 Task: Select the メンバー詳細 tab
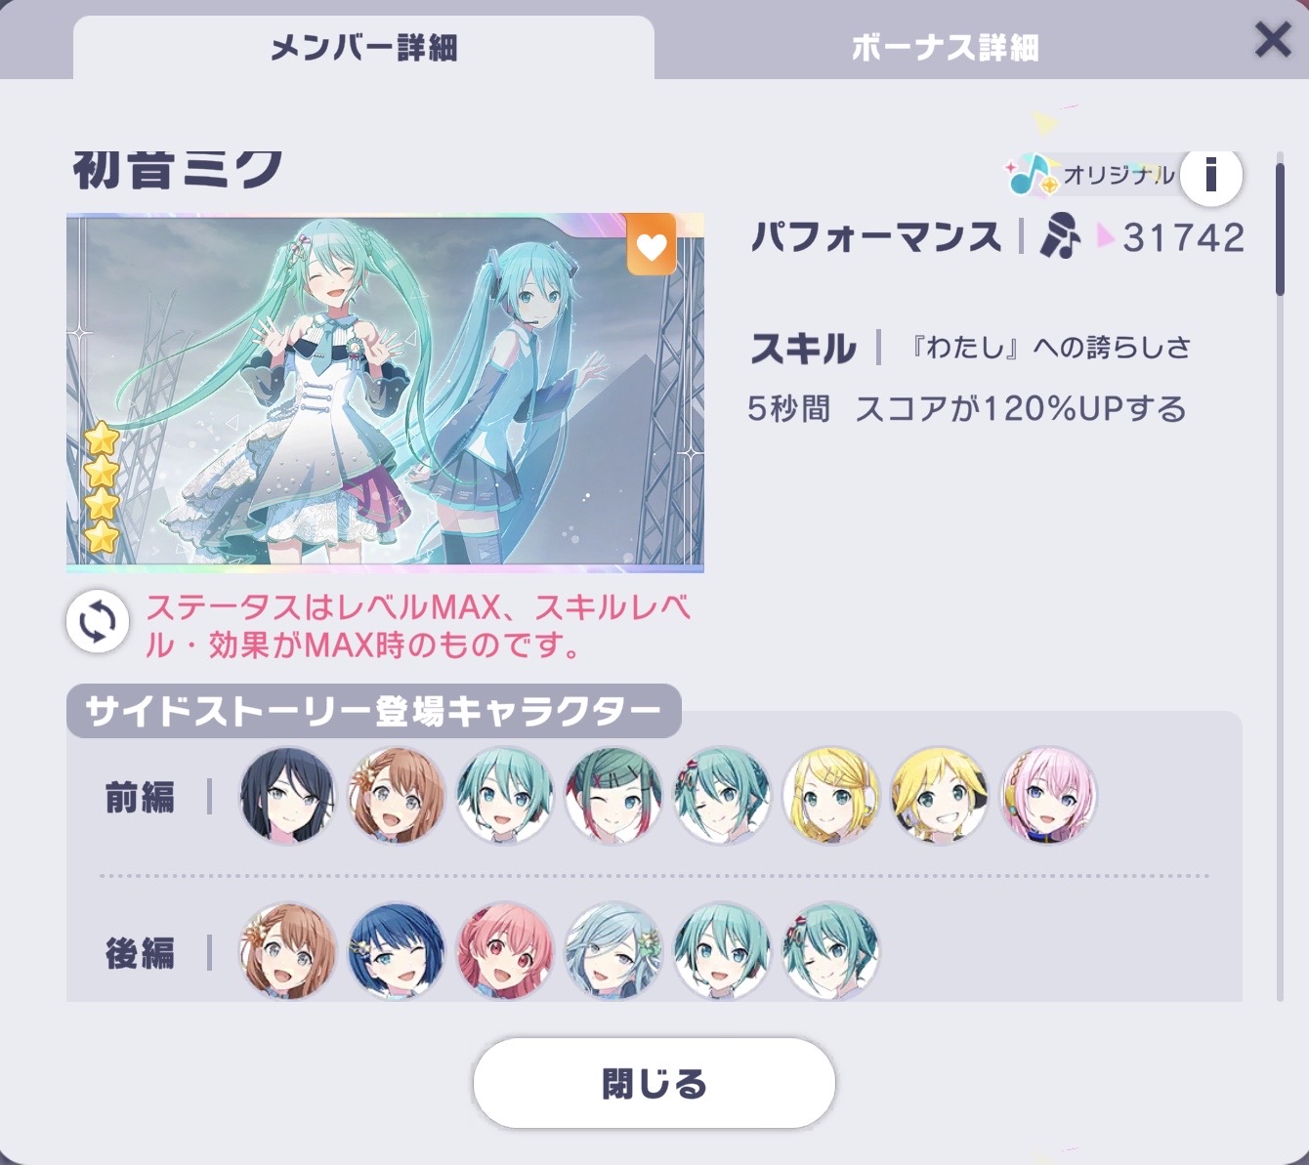pyautogui.click(x=363, y=47)
